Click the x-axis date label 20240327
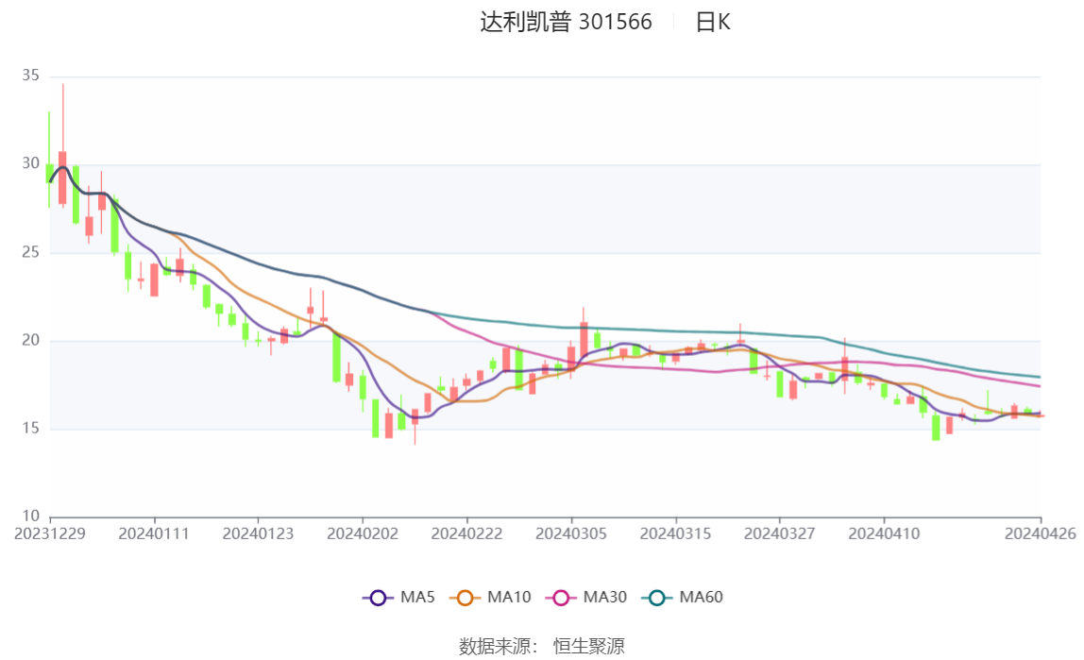This screenshot has height=660, width=1084. (780, 534)
